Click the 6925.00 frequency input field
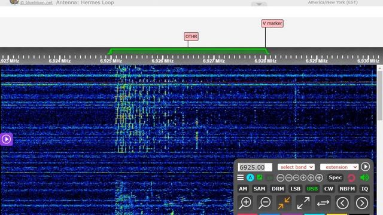Screen dimensions: 383x215 click(255, 167)
